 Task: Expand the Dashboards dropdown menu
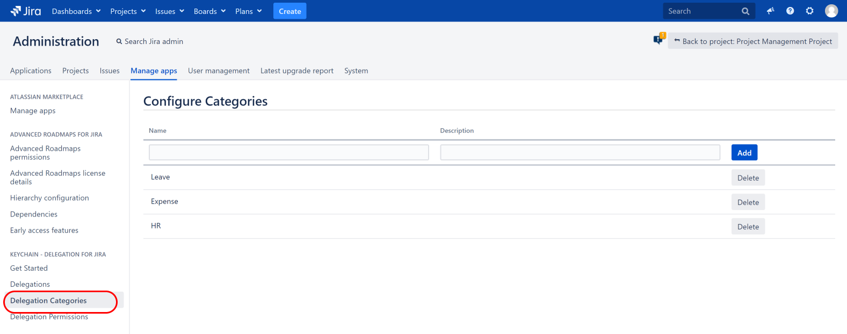76,11
